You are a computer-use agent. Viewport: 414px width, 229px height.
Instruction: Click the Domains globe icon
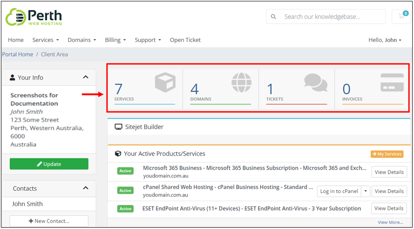pyautogui.click(x=241, y=82)
